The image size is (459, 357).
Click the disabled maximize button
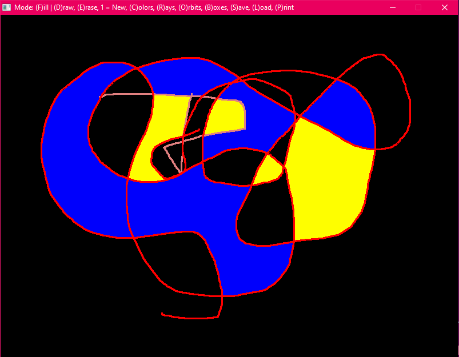(418, 7)
